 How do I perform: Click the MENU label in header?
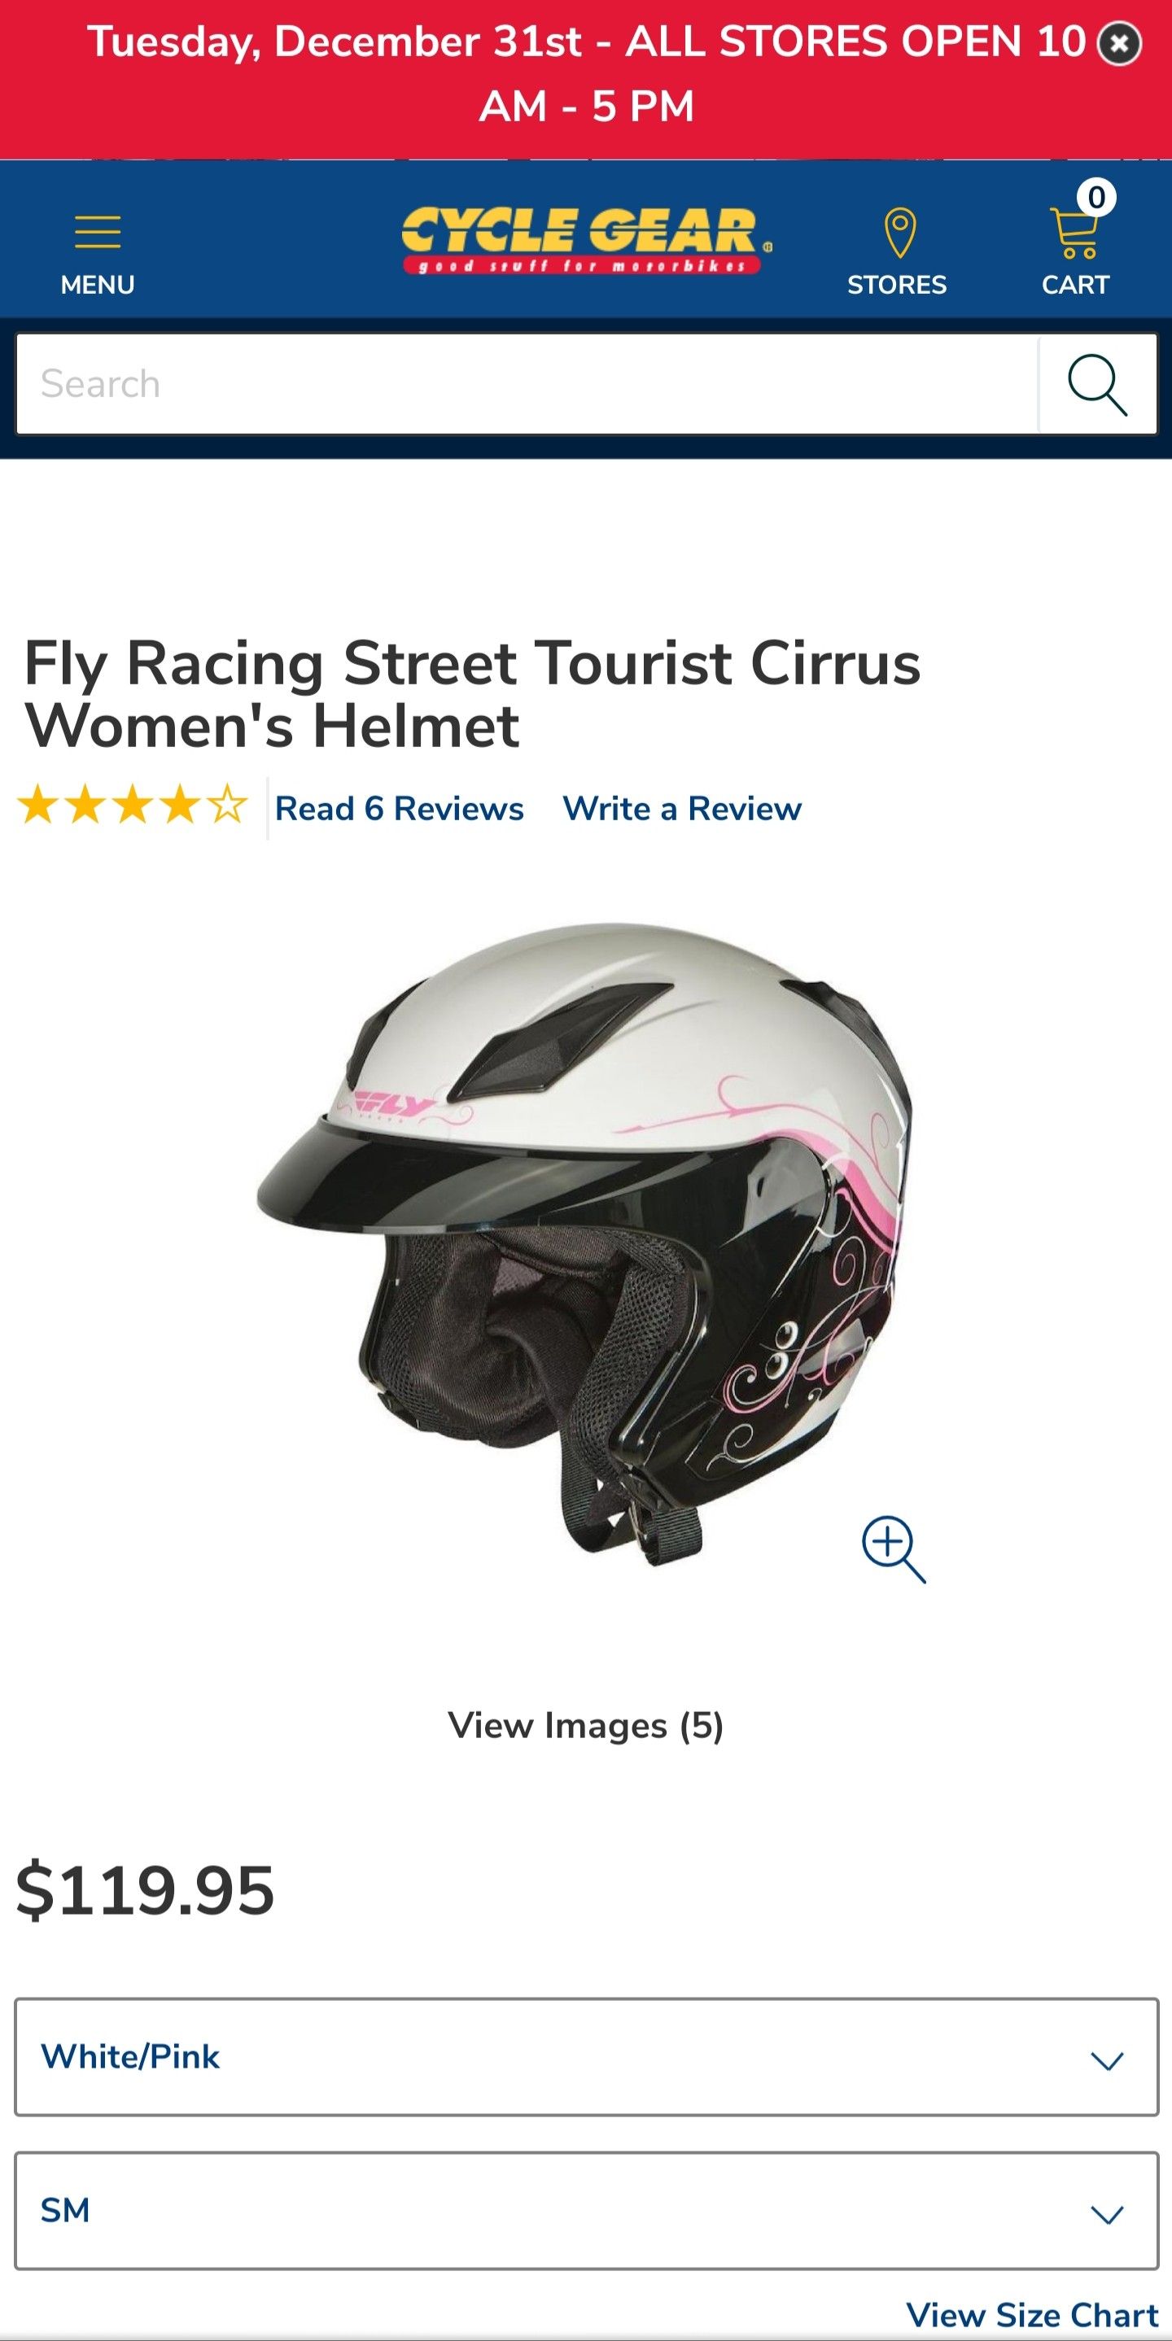(x=98, y=285)
